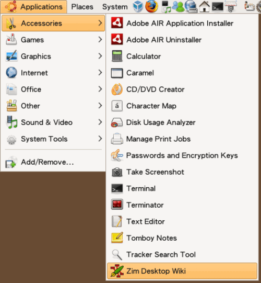Click the Tomboy Notes notepad icon
The height and width of the screenshot is (283, 261).
coord(117,237)
